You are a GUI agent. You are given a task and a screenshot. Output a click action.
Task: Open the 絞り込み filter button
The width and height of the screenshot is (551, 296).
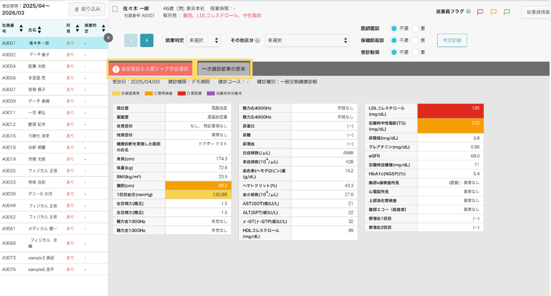(x=87, y=9)
